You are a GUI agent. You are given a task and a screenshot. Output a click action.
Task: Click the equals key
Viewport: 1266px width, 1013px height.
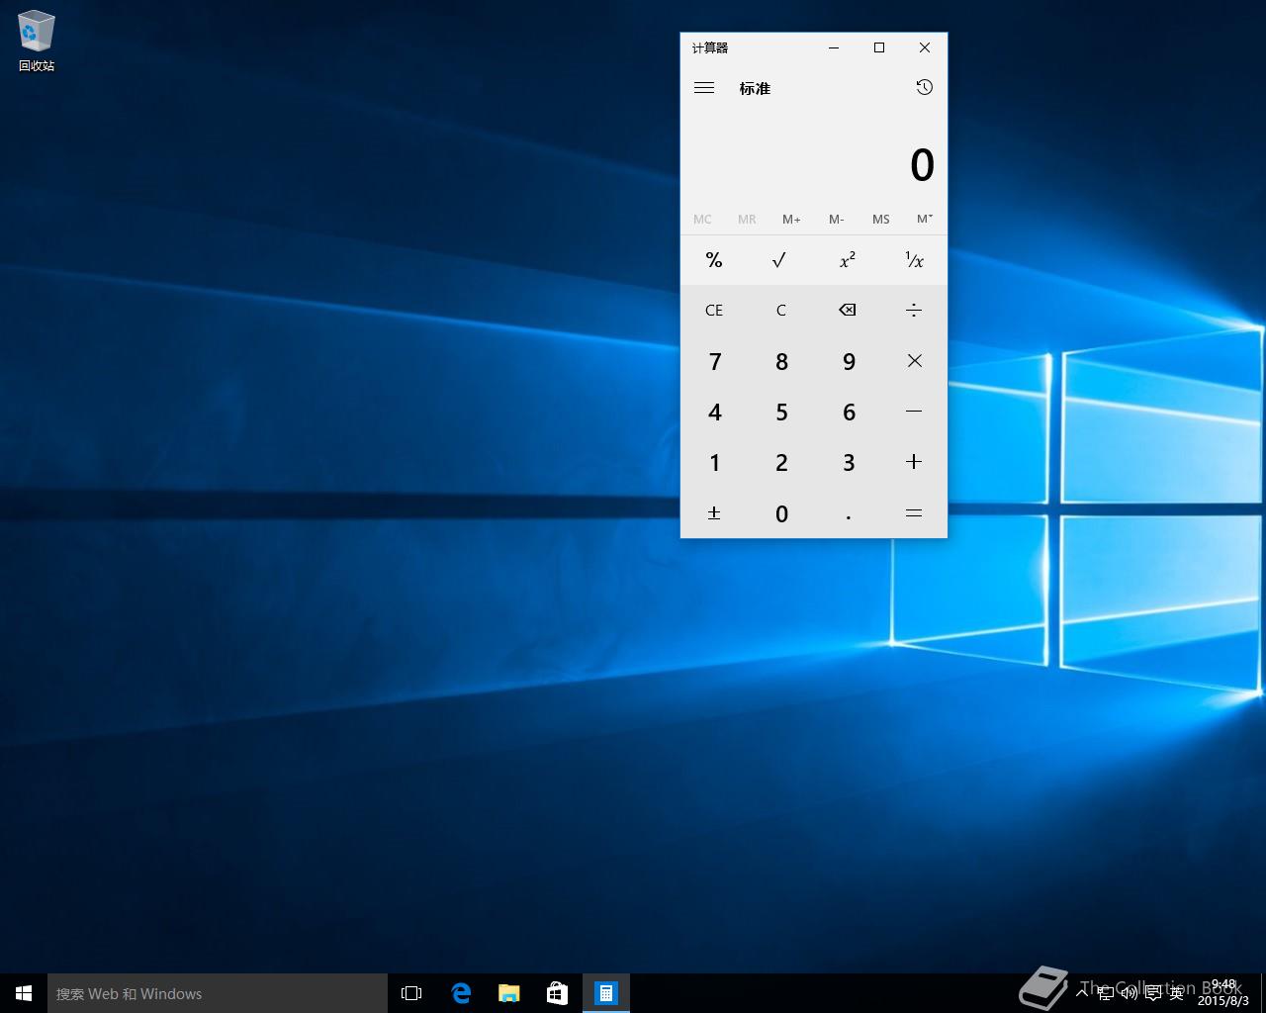pos(914,513)
